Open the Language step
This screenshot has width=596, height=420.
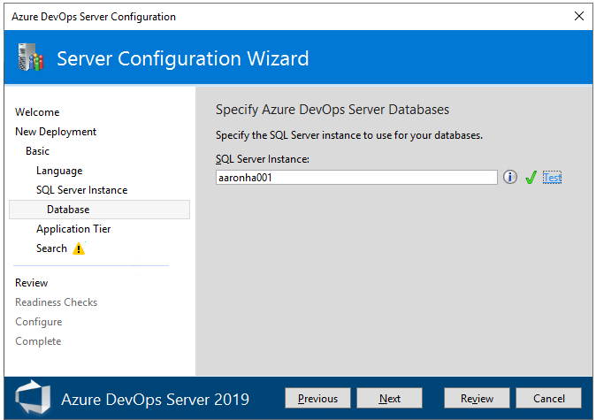59,171
